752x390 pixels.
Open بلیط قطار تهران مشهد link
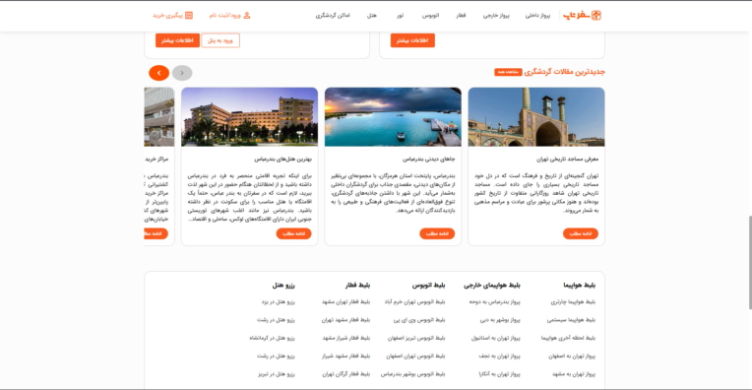[345, 302]
